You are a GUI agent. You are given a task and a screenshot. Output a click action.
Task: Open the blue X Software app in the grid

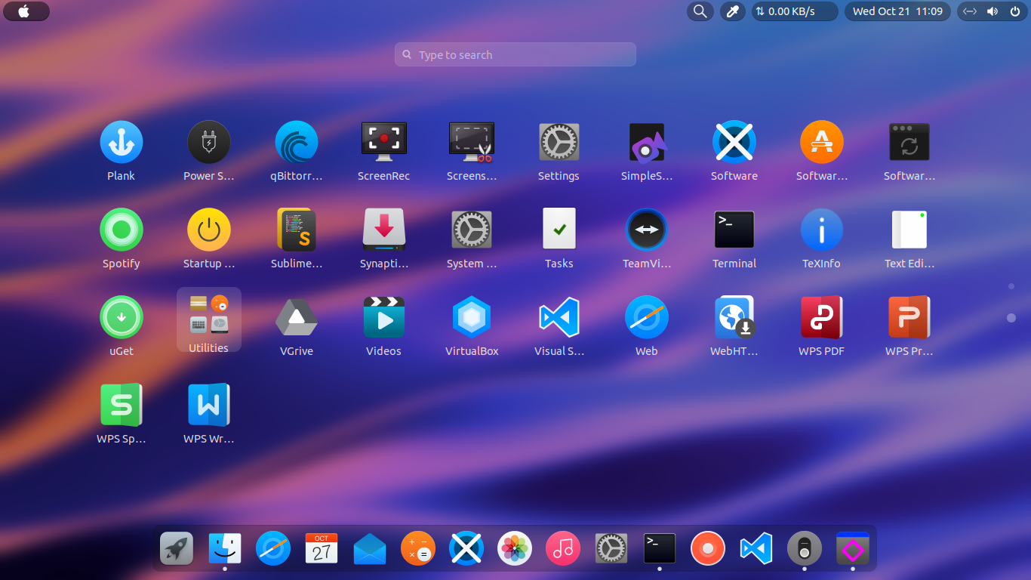(734, 142)
